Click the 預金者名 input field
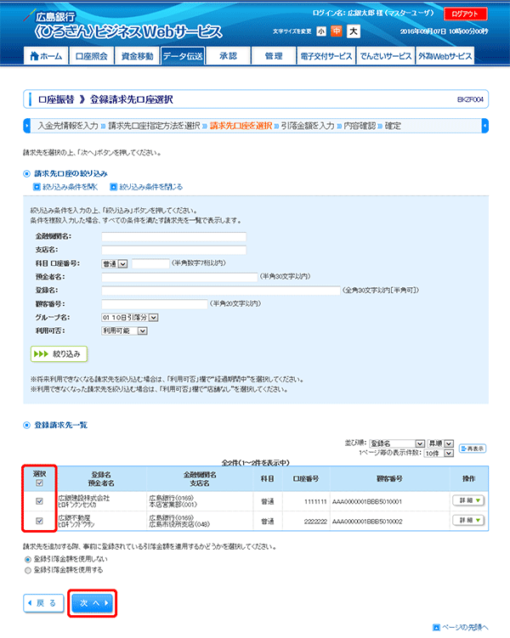This screenshot has width=510, height=638. (x=179, y=278)
